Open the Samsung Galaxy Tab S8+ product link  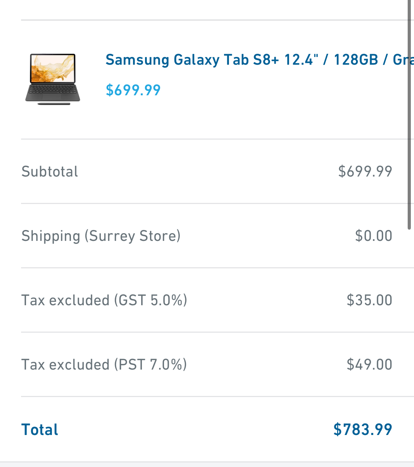click(259, 60)
